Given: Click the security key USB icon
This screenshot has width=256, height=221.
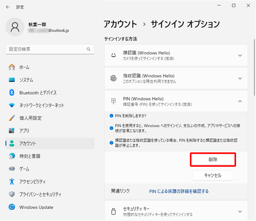Looking at the screenshot, I should (x=114, y=211).
